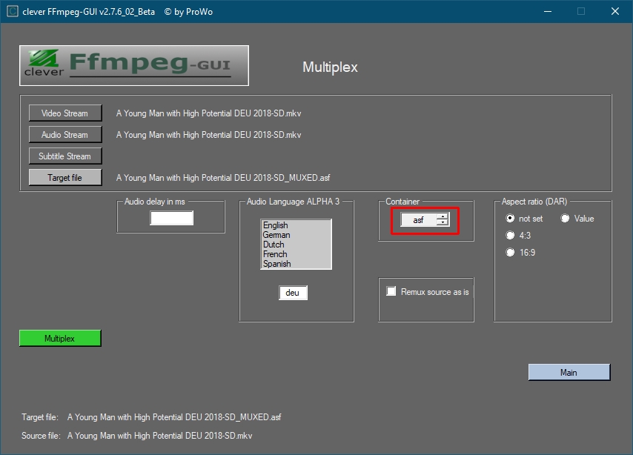Click the Audio delay in ms field
633x455 pixels.
tap(171, 218)
